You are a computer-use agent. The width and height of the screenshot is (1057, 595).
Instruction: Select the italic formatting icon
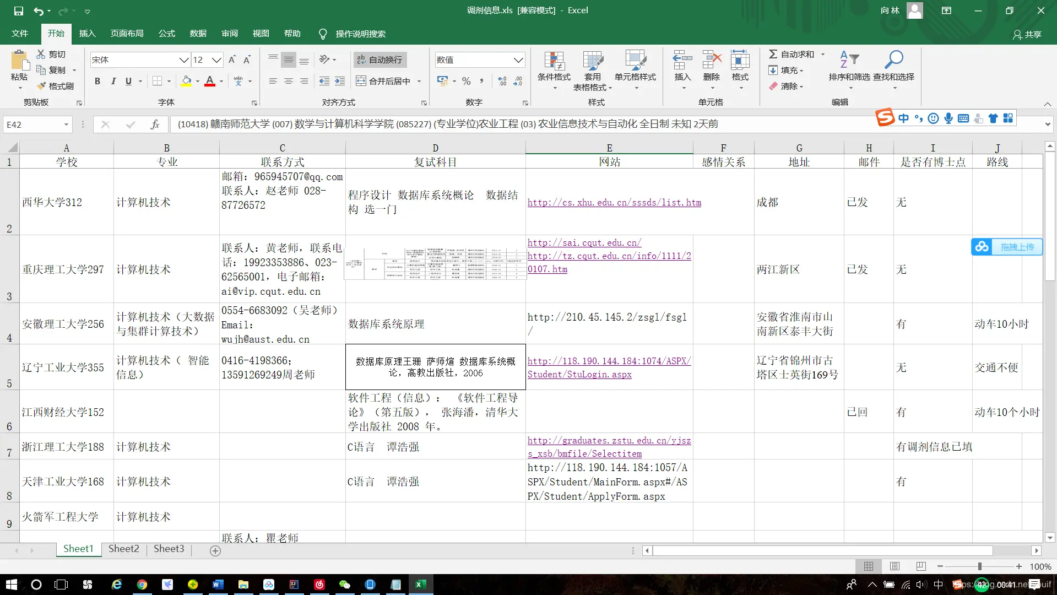[x=113, y=81]
